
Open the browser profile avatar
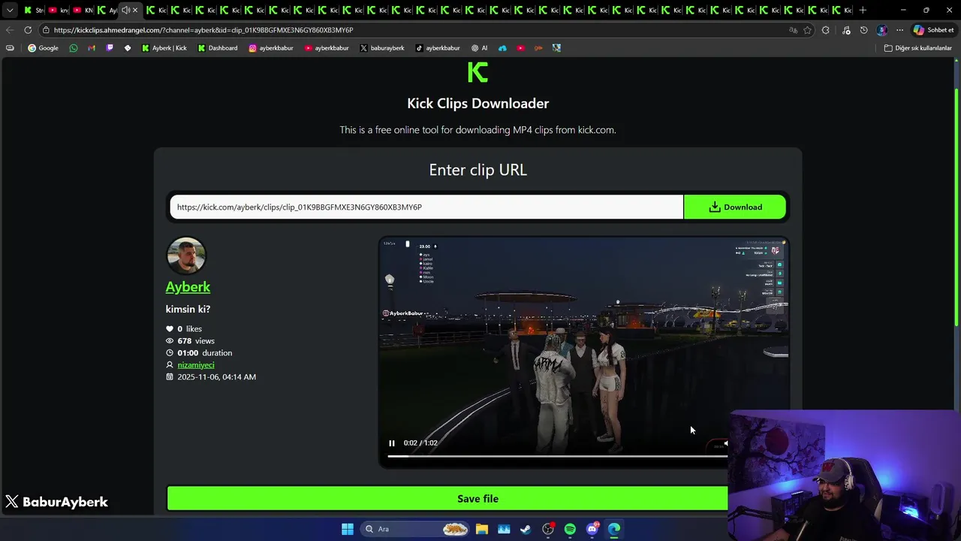point(882,30)
